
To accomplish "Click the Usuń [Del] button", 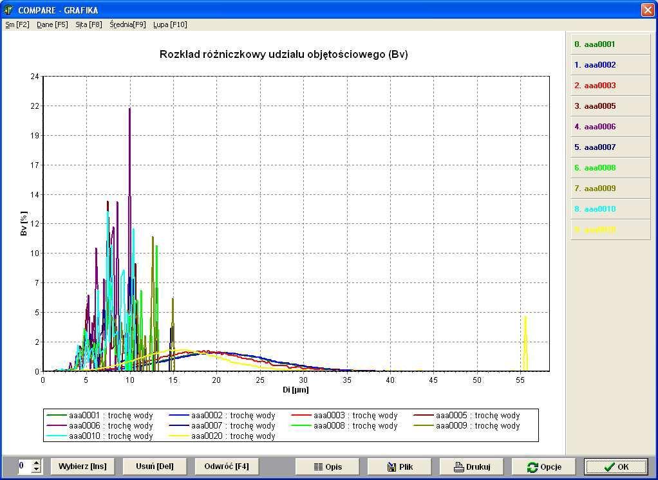I will [155, 466].
